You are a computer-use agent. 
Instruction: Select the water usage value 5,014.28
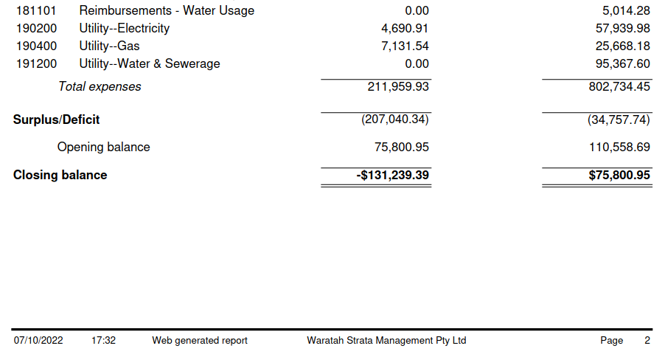(623, 10)
